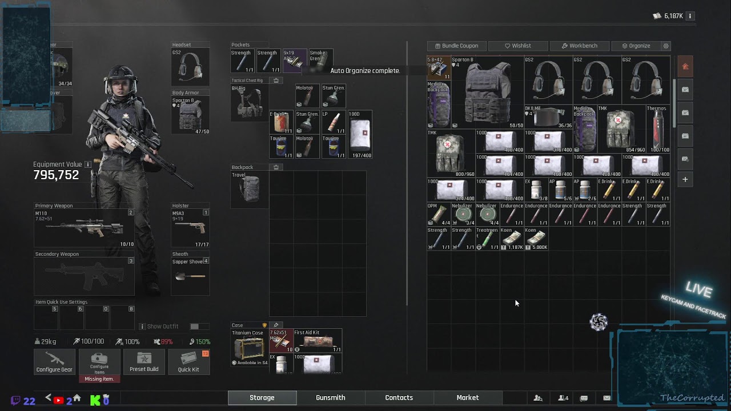Open the team icon showing 4
731x411 pixels.
(563, 398)
